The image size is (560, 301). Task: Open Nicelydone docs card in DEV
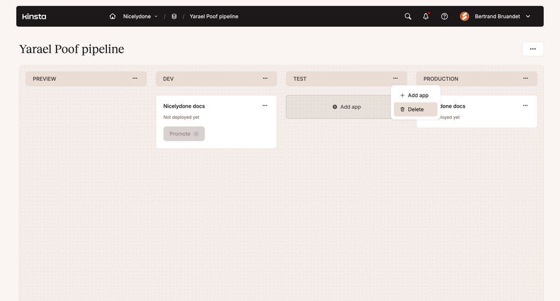click(x=184, y=106)
